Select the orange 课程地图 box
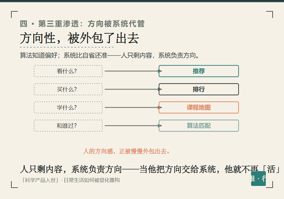Viewport: 284px width, 199px height. (x=199, y=107)
